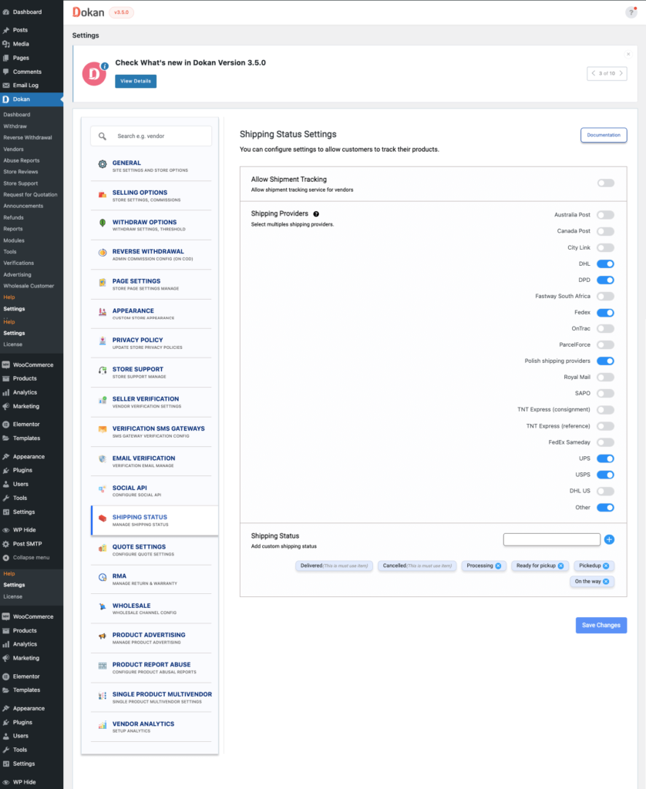Click the Cancelled status tag
The height and width of the screenshot is (789, 646).
[x=417, y=566]
